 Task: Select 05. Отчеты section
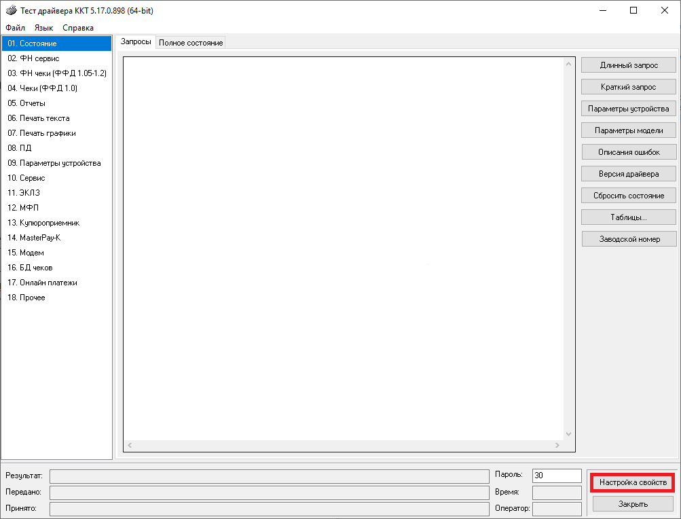point(26,103)
